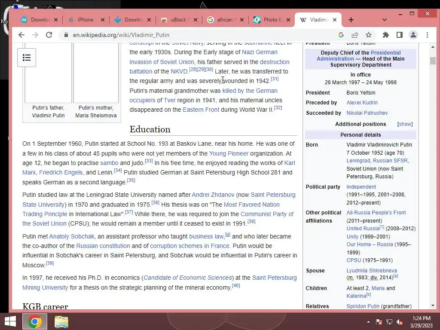Open the Nikolai Patrushev link

[367, 113]
